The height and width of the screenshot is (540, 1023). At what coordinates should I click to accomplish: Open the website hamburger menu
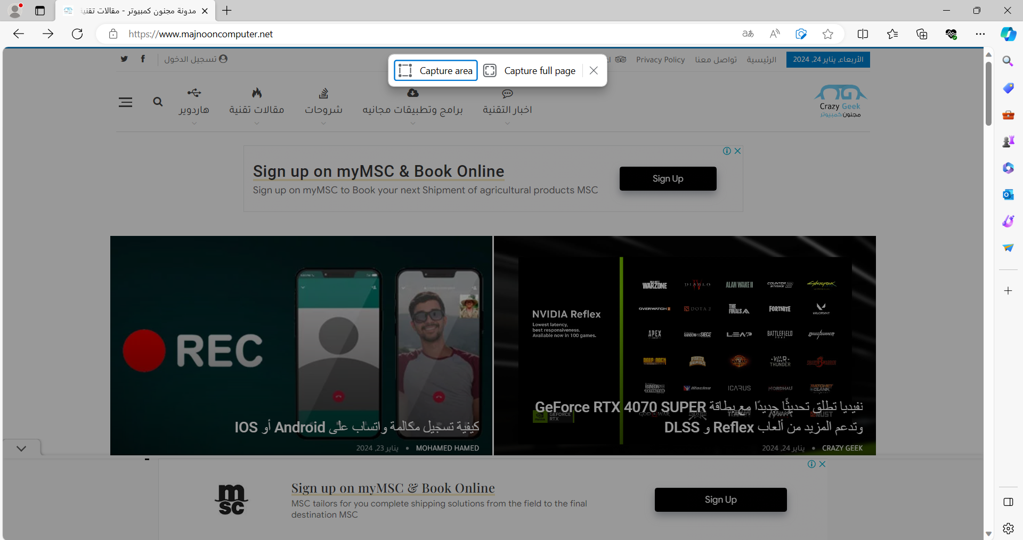125,102
